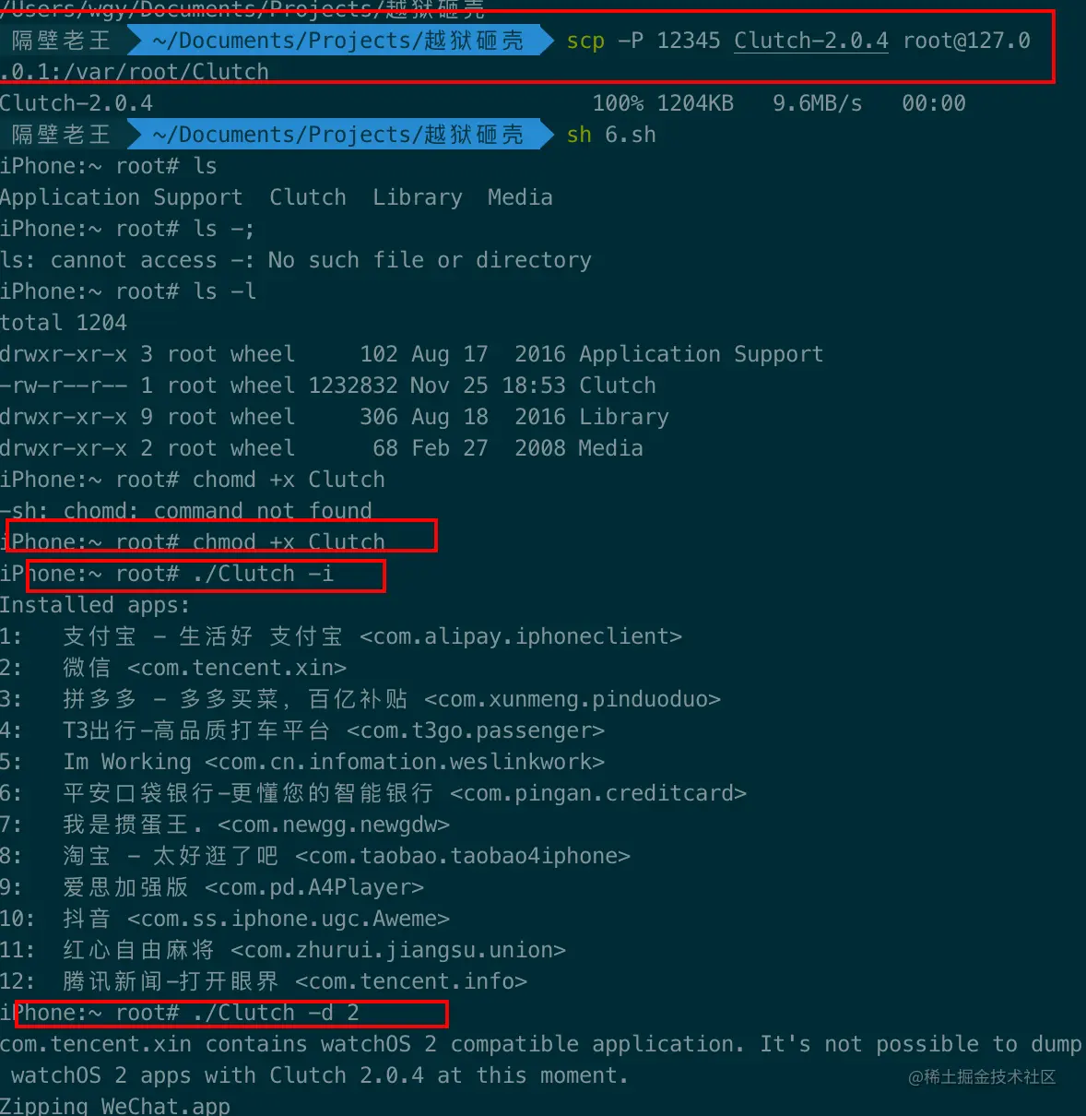Click the prompt path before 'sh 6.sh'
1086x1116 pixels.
tap(338, 135)
